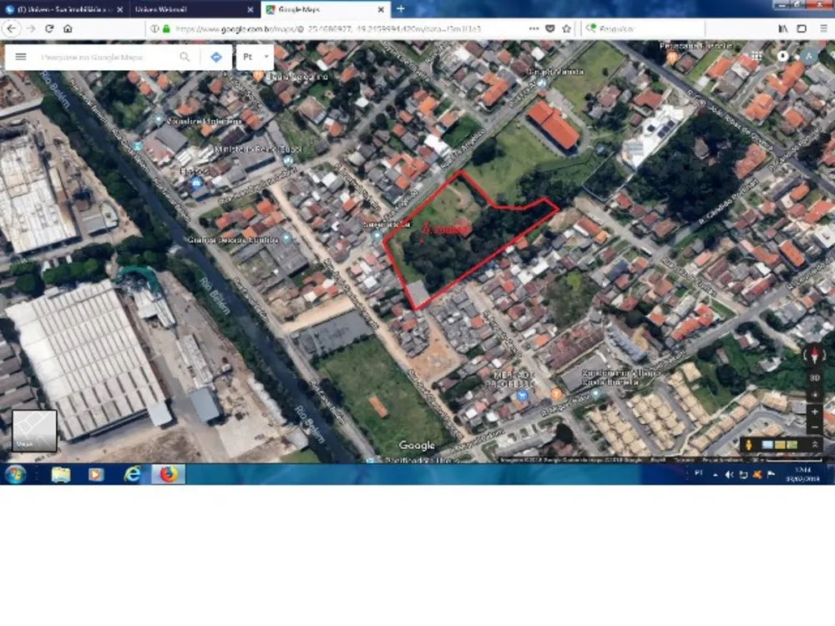Open middle yellow imagery thumbnail

[x=780, y=445]
